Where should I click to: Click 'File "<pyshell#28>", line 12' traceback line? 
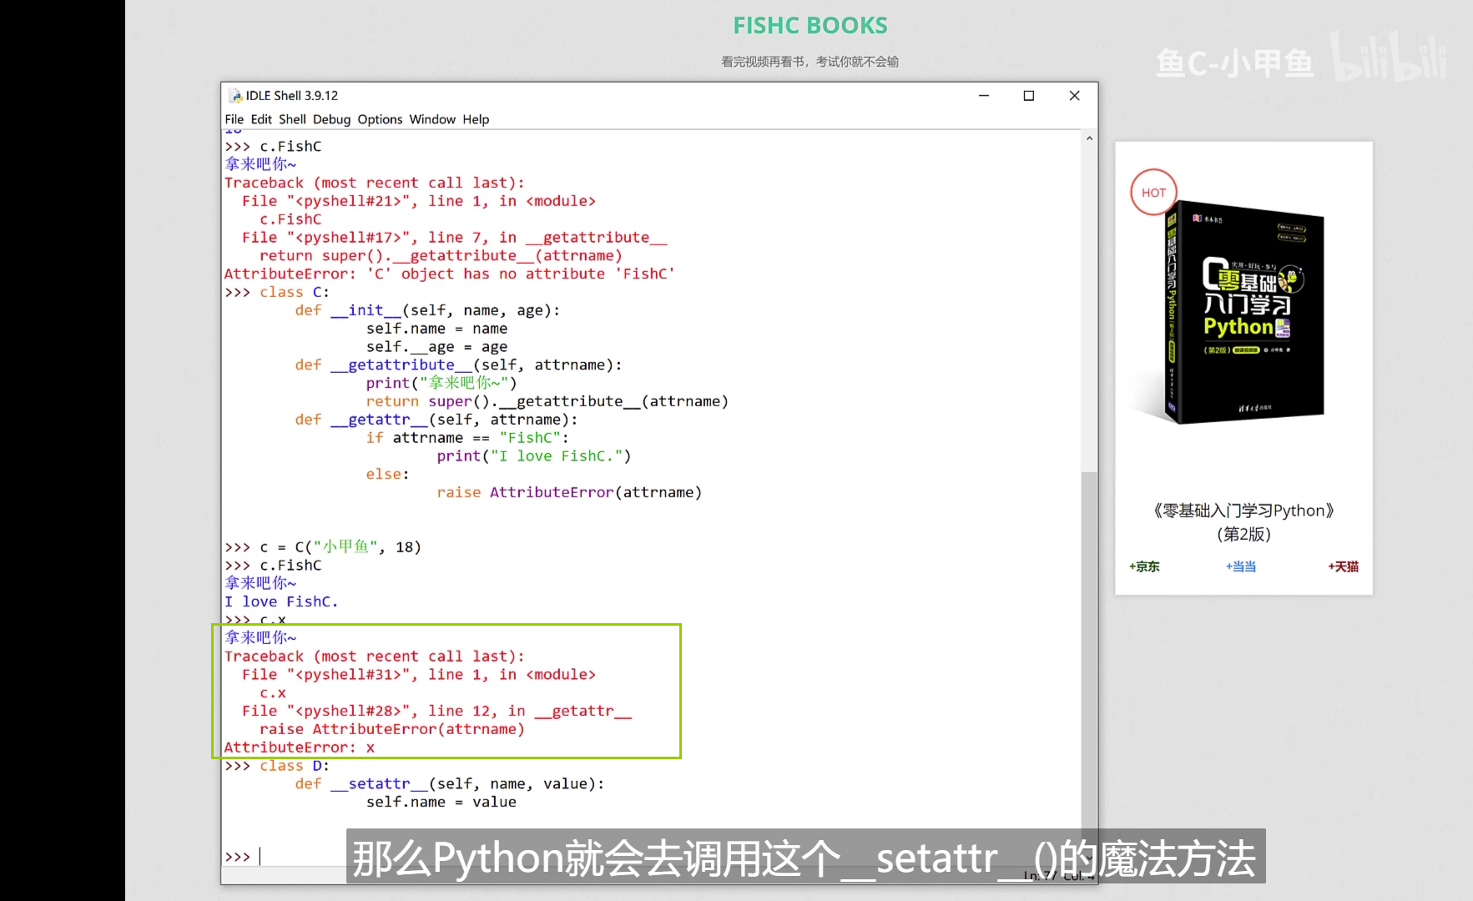coord(436,711)
